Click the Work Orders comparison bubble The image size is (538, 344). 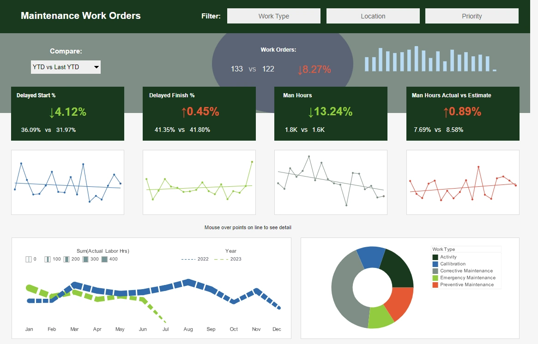[282, 60]
